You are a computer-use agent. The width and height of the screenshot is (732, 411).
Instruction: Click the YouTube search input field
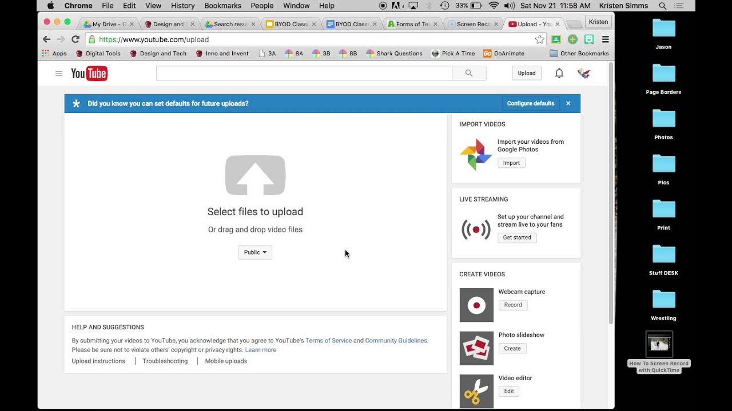(x=304, y=73)
